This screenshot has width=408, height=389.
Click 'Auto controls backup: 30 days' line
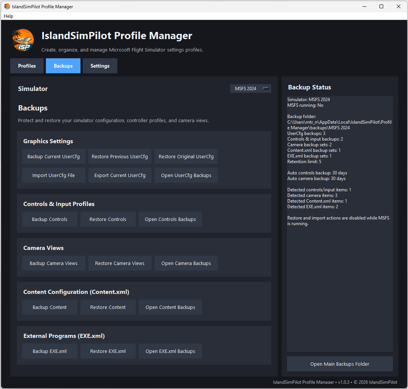pos(317,173)
